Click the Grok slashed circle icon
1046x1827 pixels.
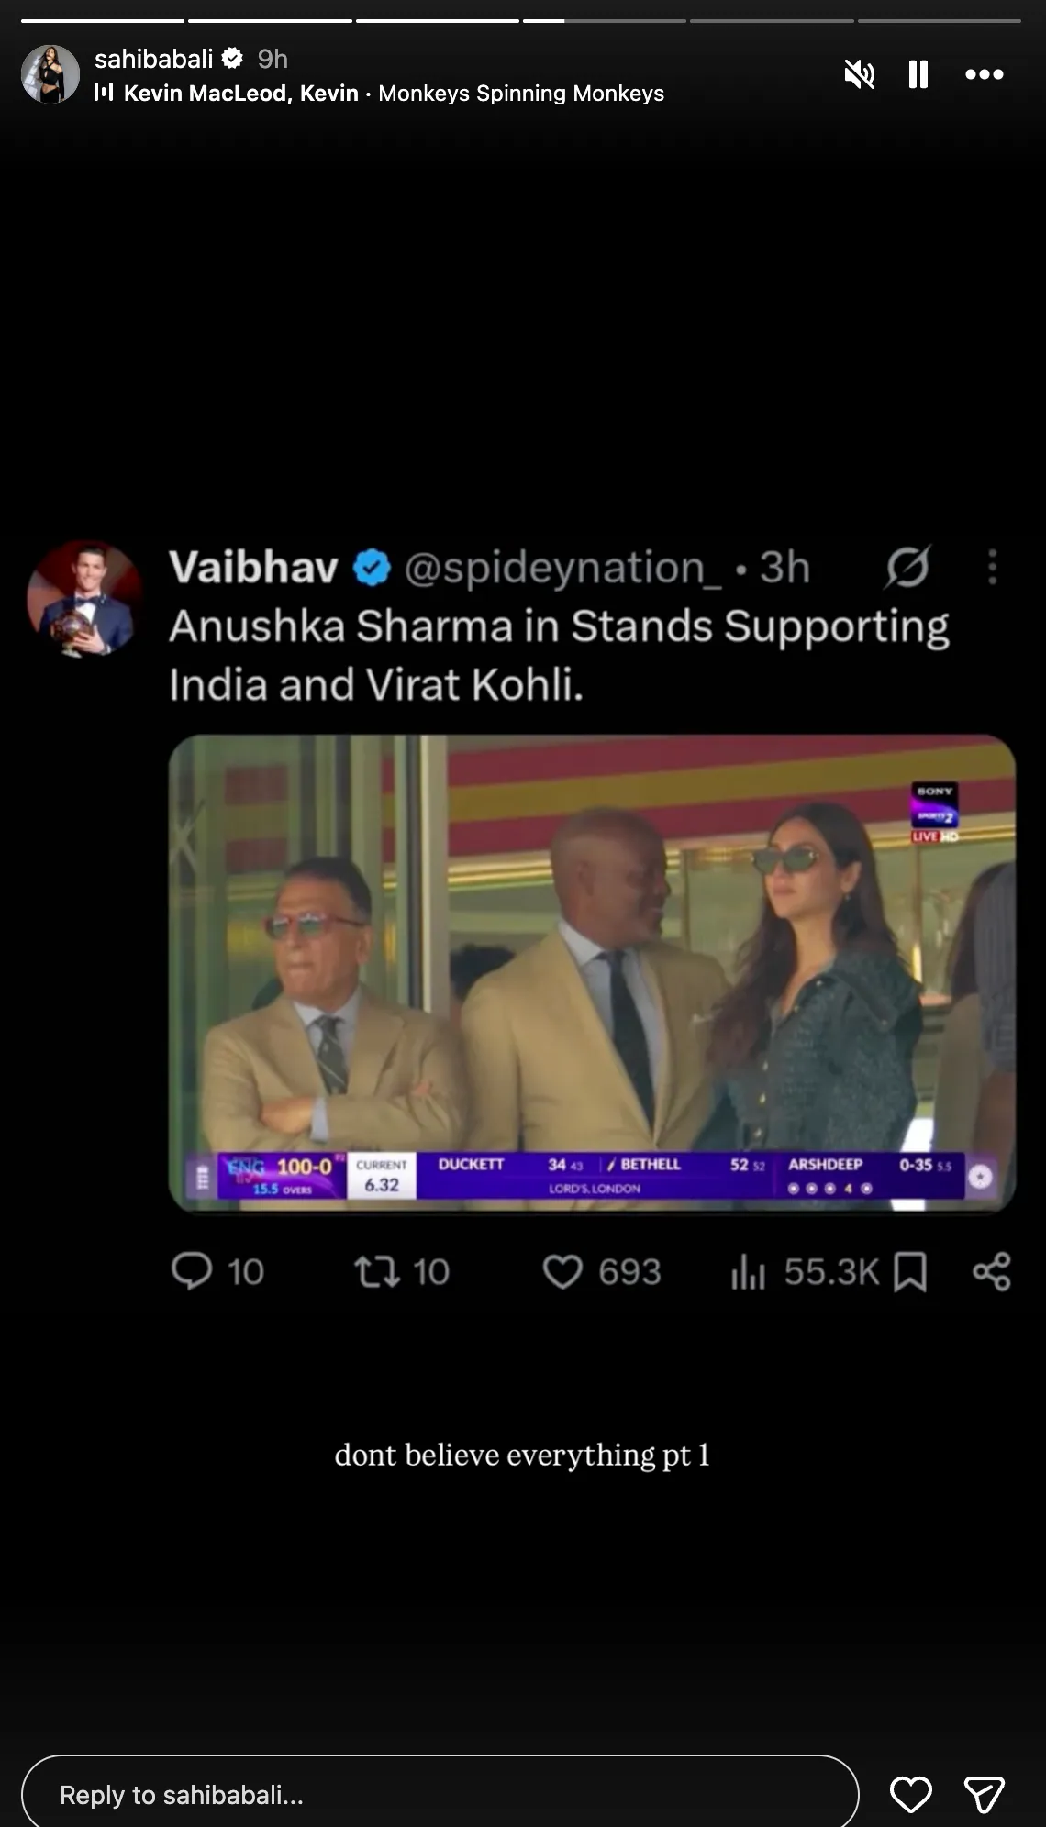click(907, 567)
